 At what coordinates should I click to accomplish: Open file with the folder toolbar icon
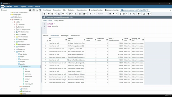(x=49, y=14)
